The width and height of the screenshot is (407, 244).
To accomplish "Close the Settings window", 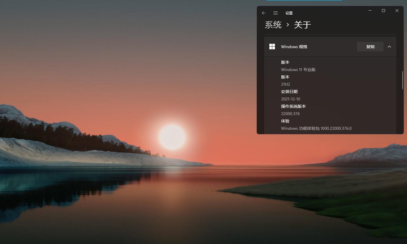I will (x=397, y=11).
